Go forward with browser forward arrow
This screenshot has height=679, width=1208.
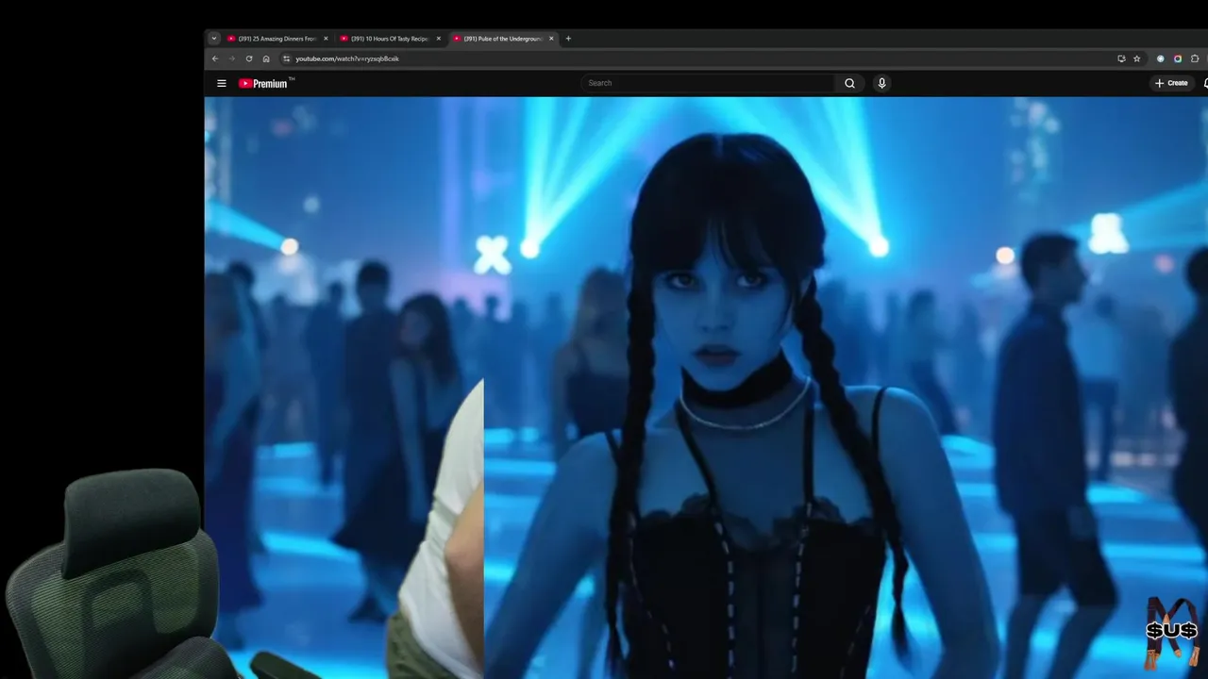[x=232, y=58]
